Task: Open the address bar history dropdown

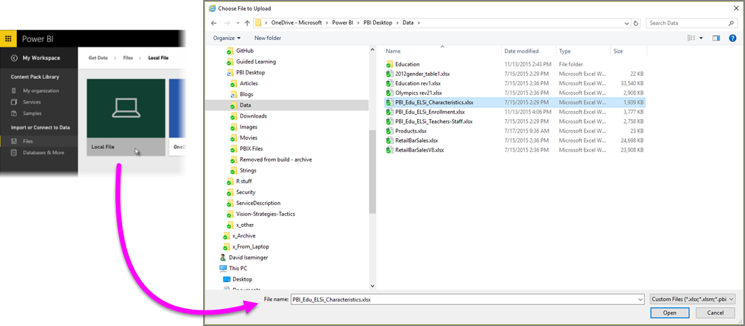Action: point(627,23)
